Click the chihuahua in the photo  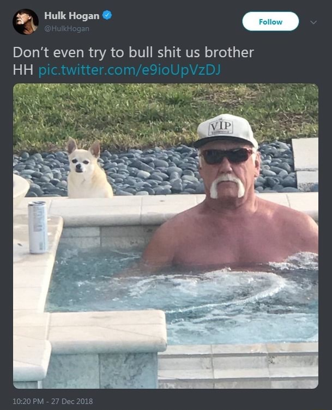(x=88, y=169)
